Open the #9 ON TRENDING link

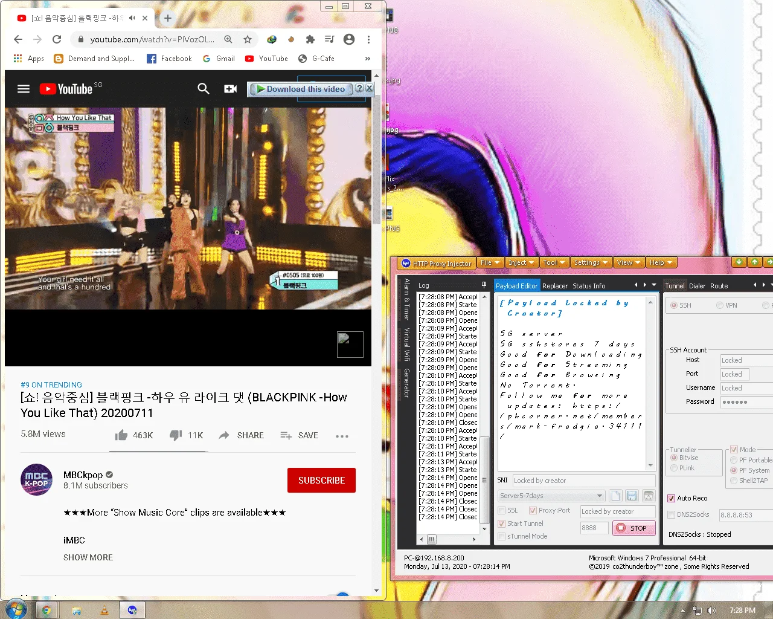click(51, 385)
